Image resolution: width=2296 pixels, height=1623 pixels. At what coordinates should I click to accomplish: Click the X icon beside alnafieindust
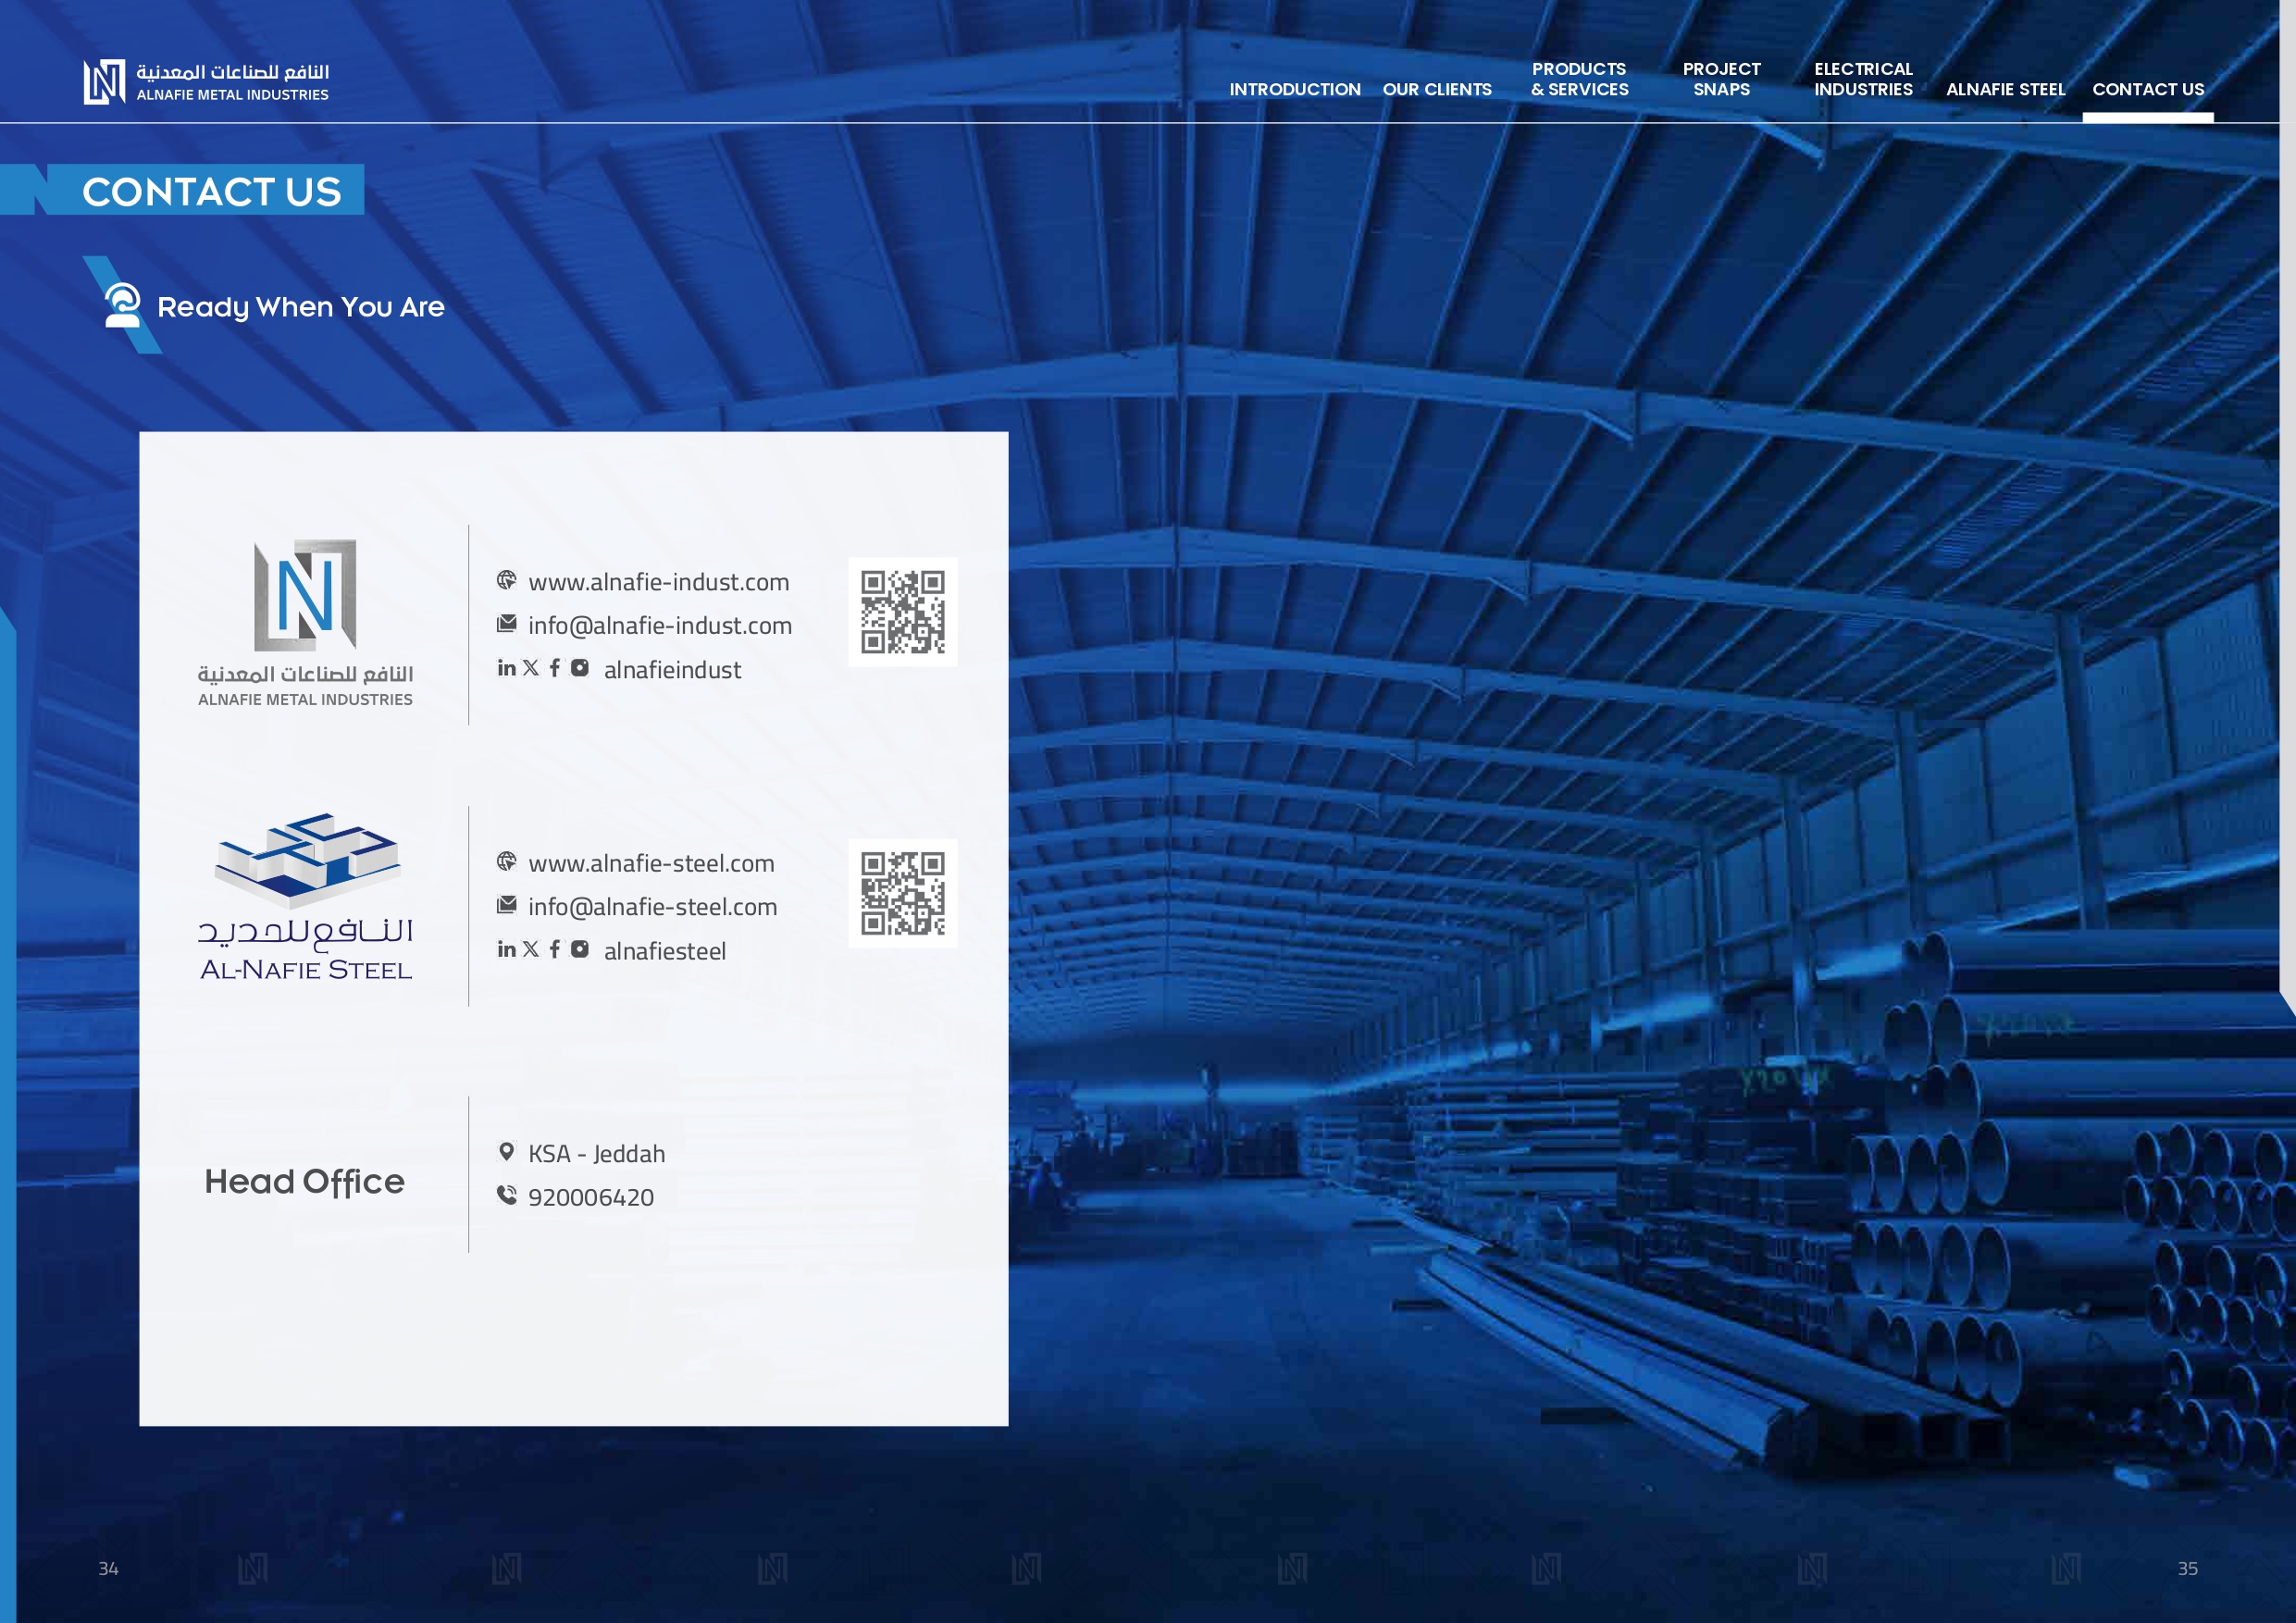(531, 668)
